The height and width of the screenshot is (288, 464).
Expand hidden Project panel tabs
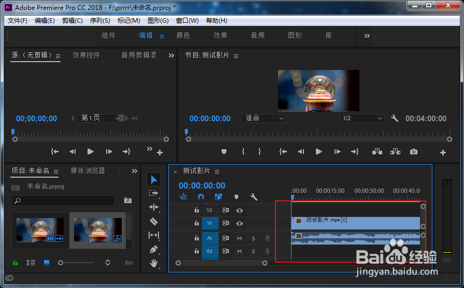point(135,171)
